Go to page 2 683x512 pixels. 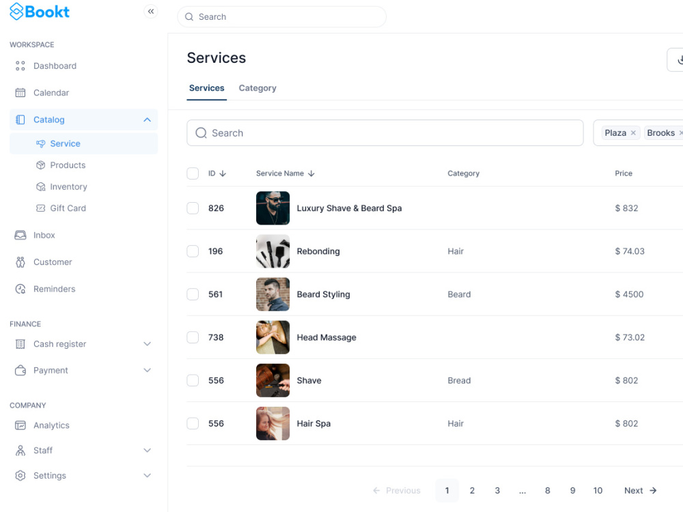pos(472,491)
